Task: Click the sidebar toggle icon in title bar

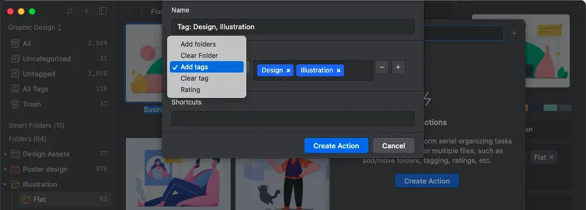Action: click(x=103, y=11)
